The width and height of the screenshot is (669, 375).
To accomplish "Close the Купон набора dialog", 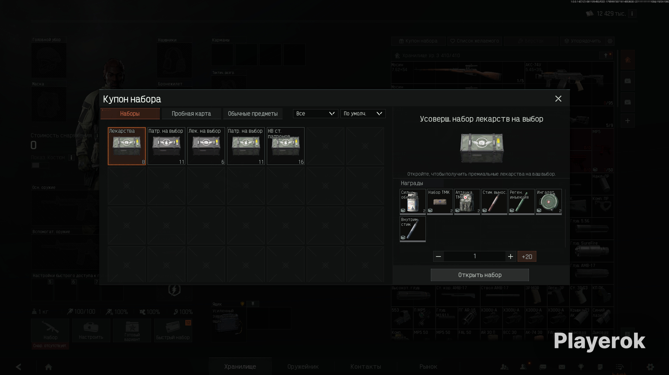I will click(558, 99).
